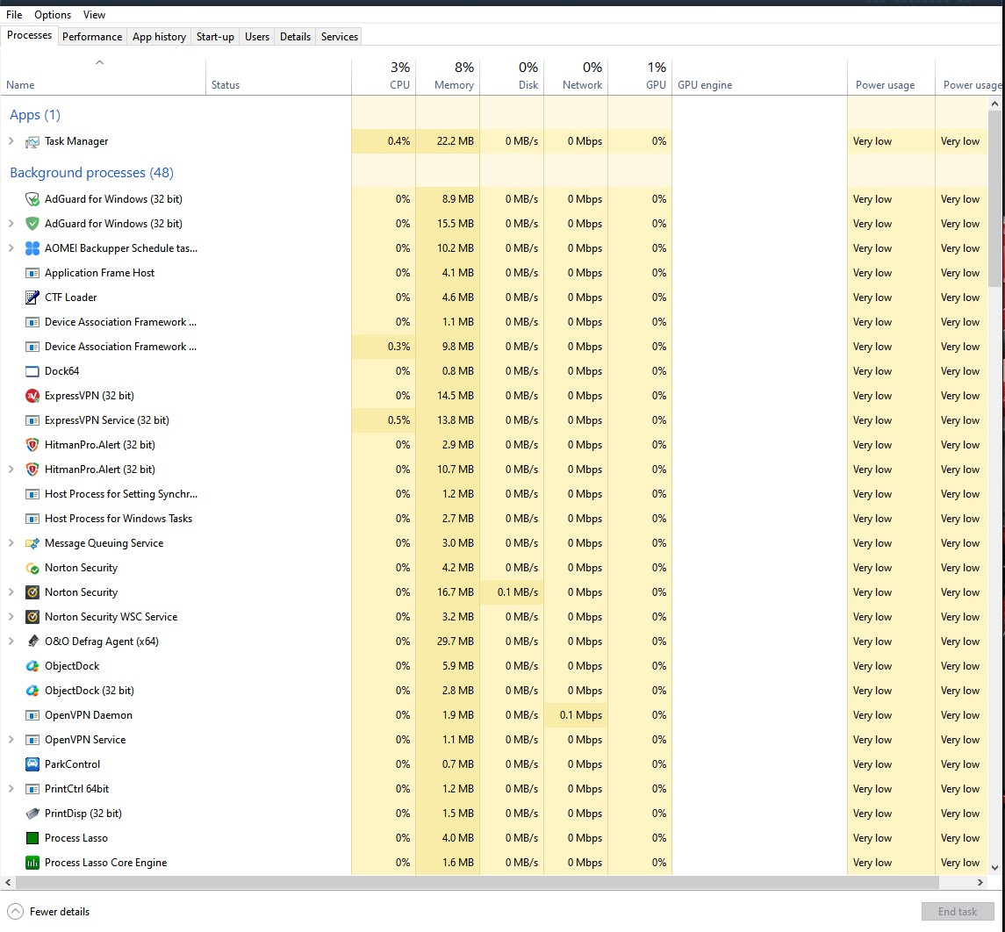The image size is (1005, 932).
Task: Sort by the Disk column header
Action: pos(512,76)
